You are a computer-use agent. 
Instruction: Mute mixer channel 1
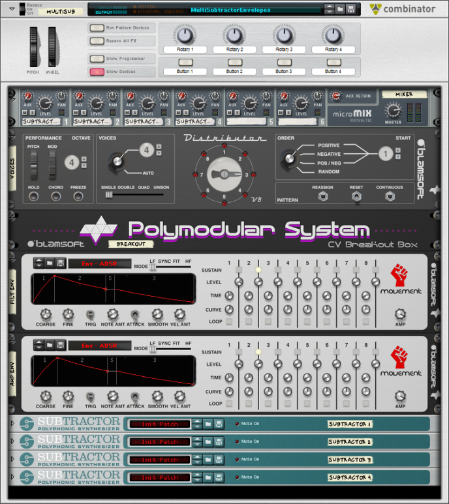tap(24, 112)
